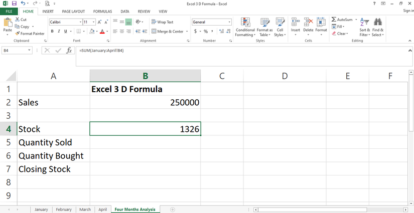Click the Format Painter brush icon
Image resolution: width=414 pixels, height=213 pixels.
coord(17,34)
